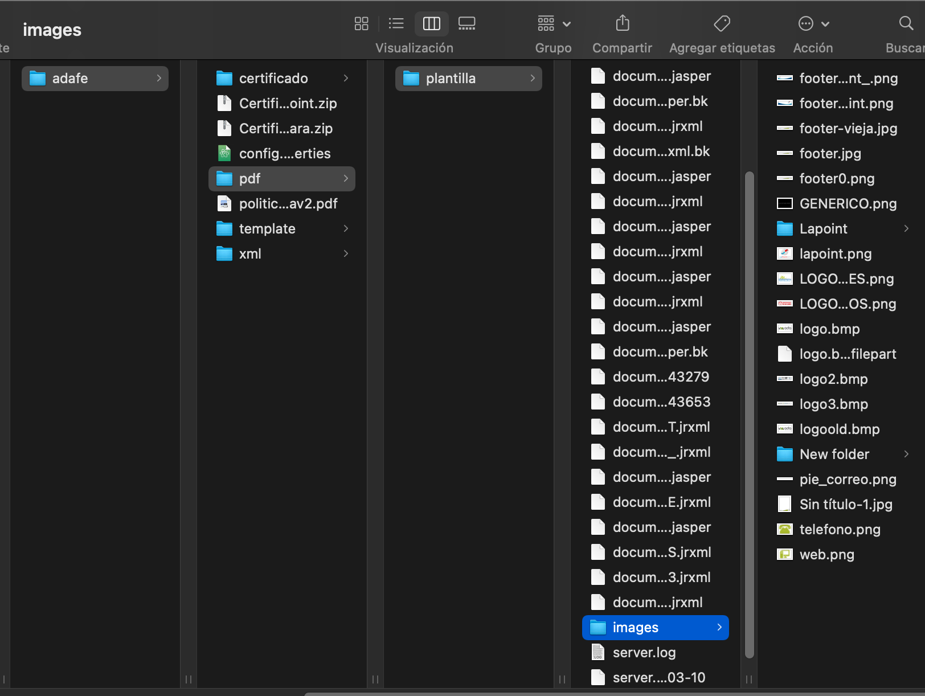Image resolution: width=925 pixels, height=696 pixels.
Task: Open the New folder directory
Action: pyautogui.click(x=834, y=455)
